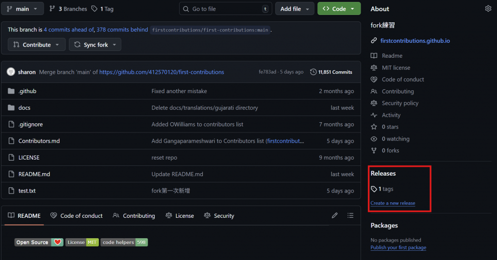497x260 pixels.
Task: Click commit message 'Added OWilliams to contributors list'
Action: tap(197, 124)
